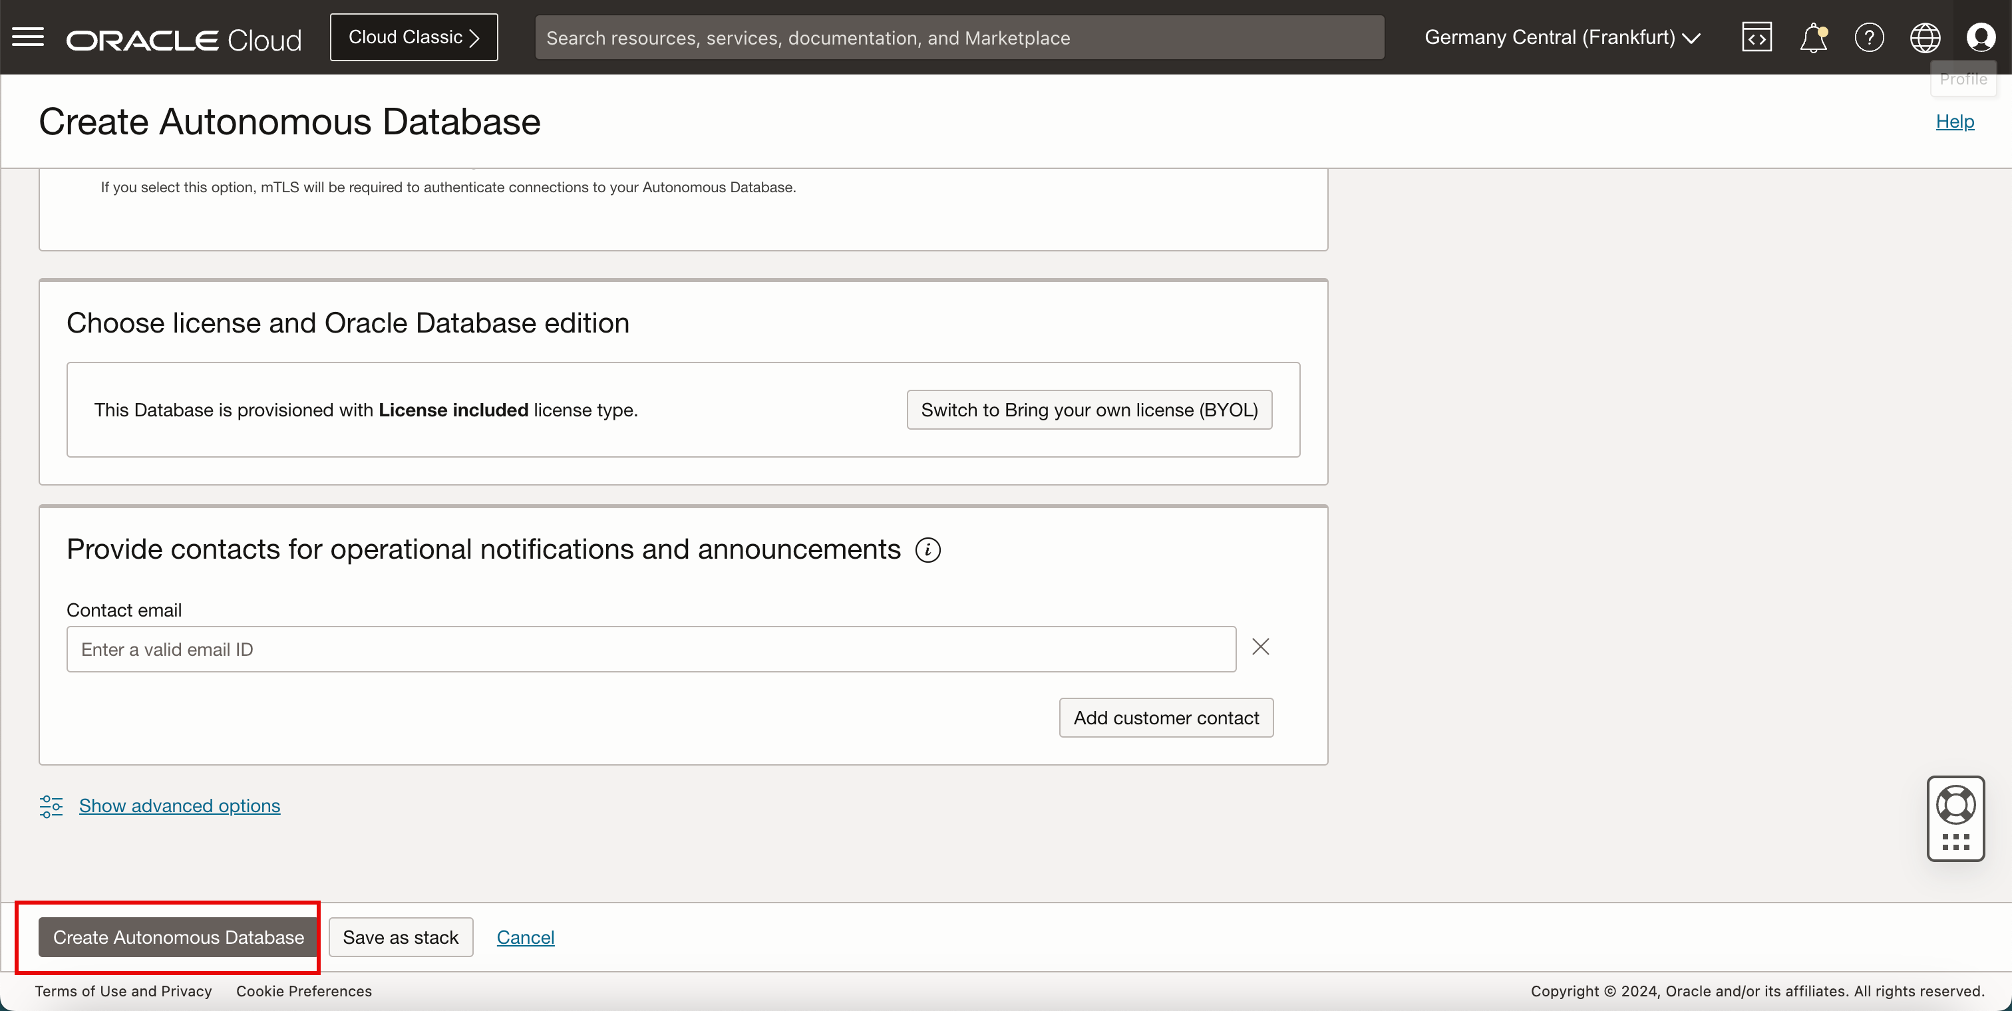Open the language globe icon
The height and width of the screenshot is (1011, 2012).
[1925, 37]
